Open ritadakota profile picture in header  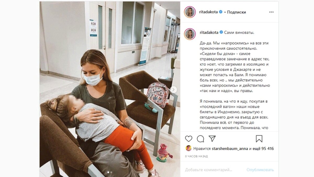tap(190, 12)
